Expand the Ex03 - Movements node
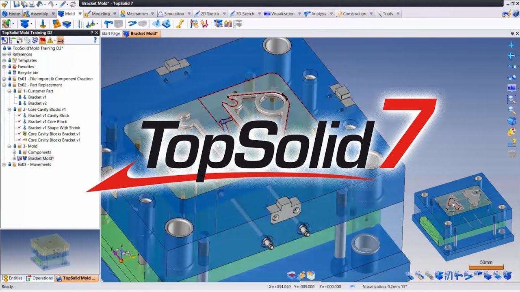Screen dimensions: 520x292 [4, 165]
